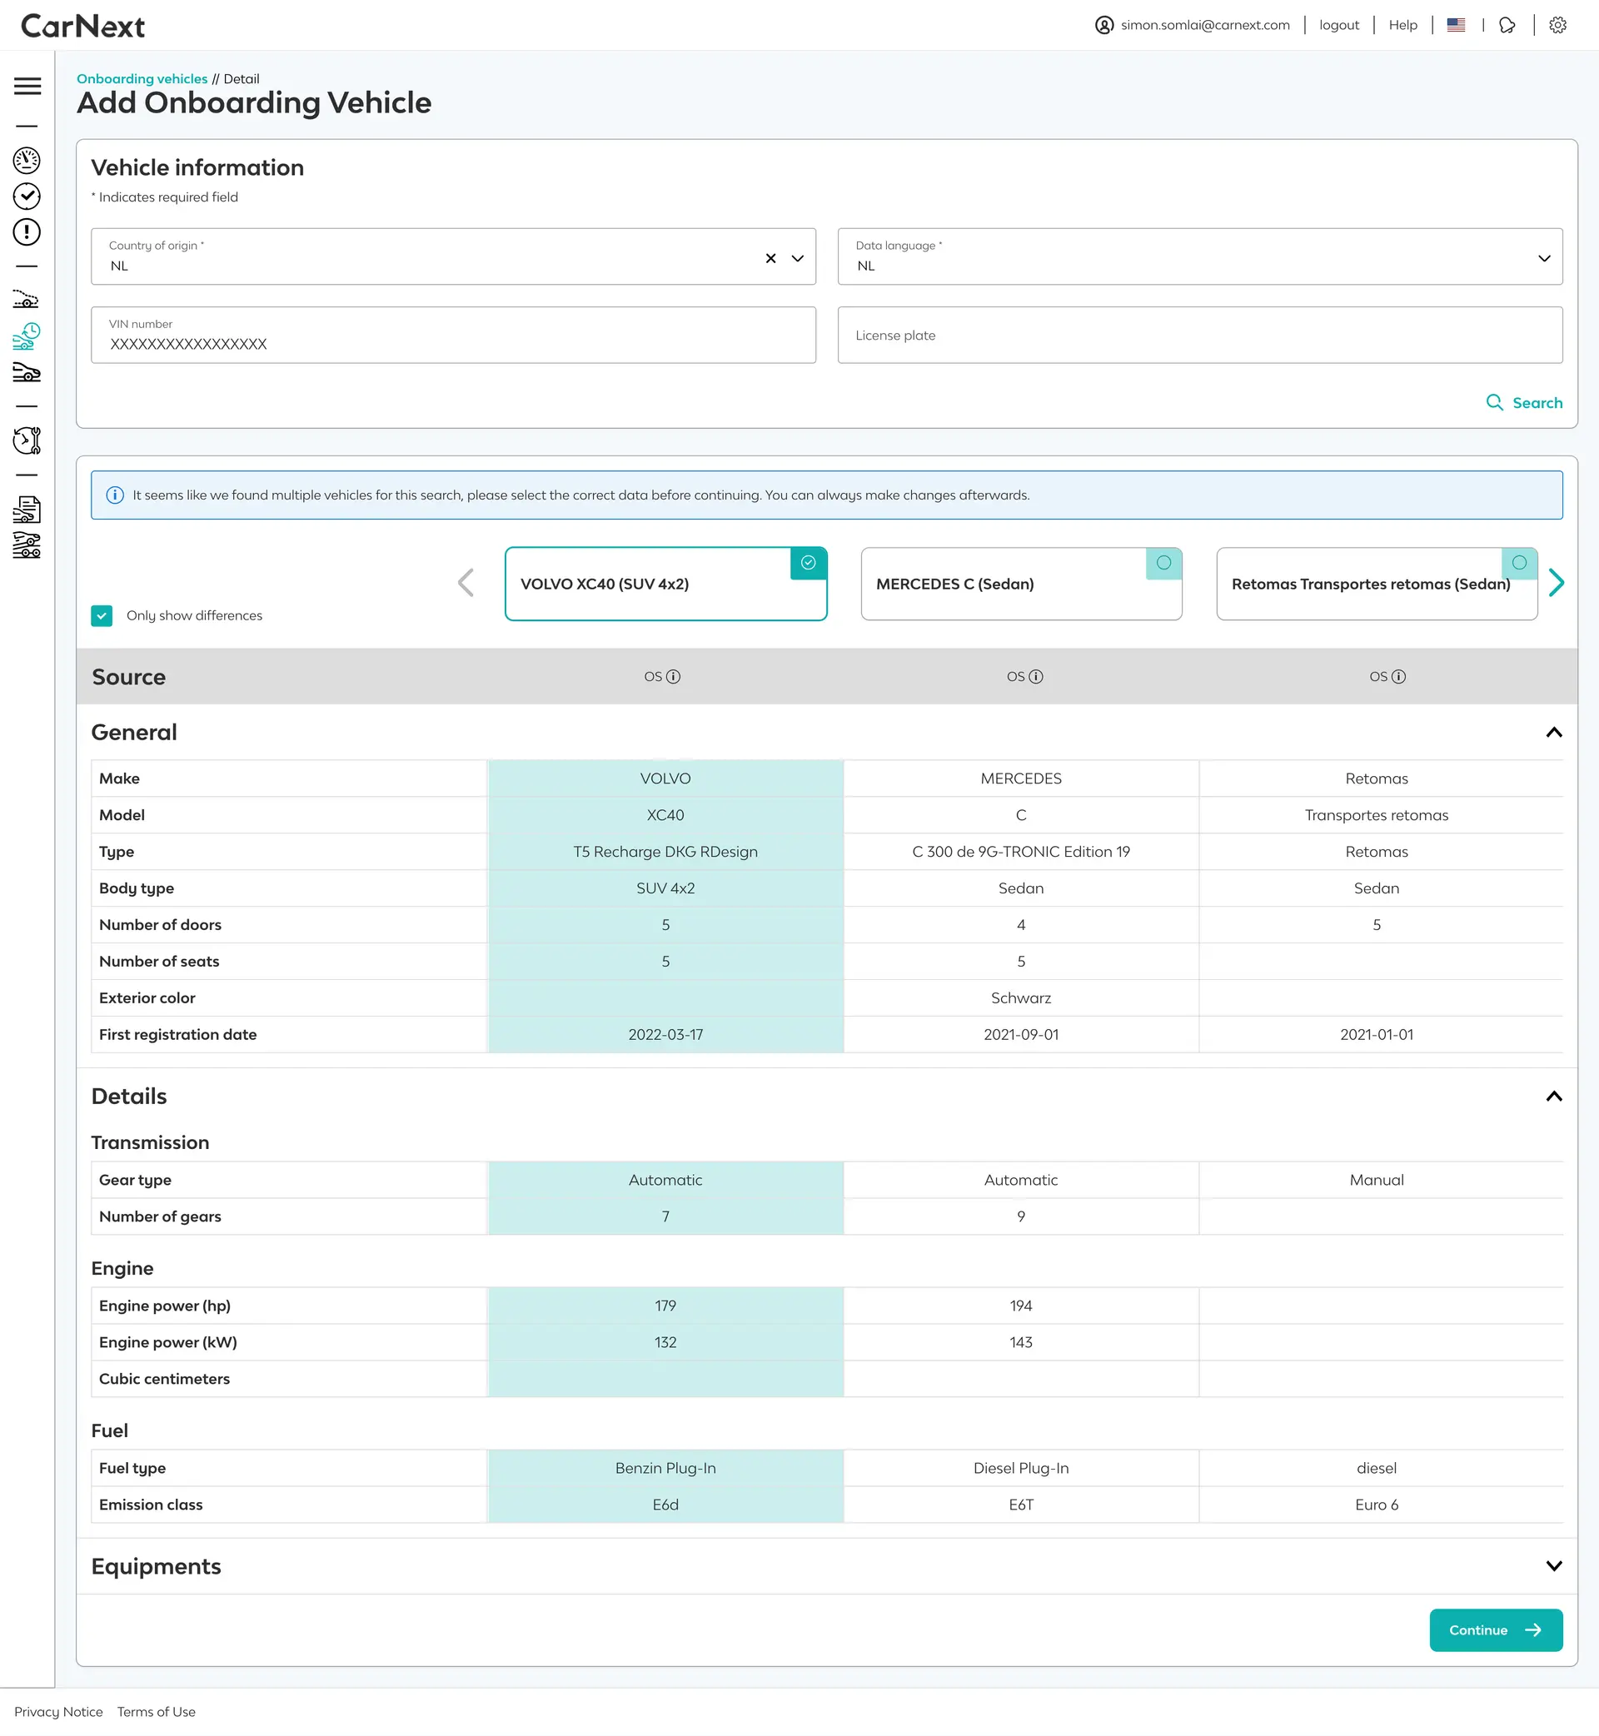Click the 'T5 Recharge DKG RDesign' type cell
The height and width of the screenshot is (1736, 1599).
[665, 852]
